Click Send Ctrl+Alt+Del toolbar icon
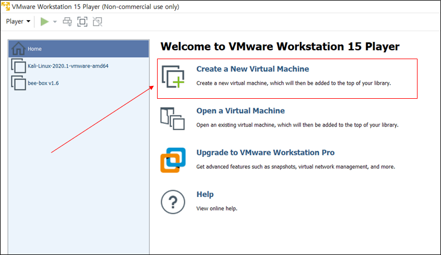The height and width of the screenshot is (255, 441). (x=67, y=21)
